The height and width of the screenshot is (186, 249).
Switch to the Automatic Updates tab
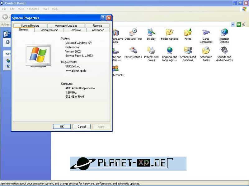coord(66,25)
